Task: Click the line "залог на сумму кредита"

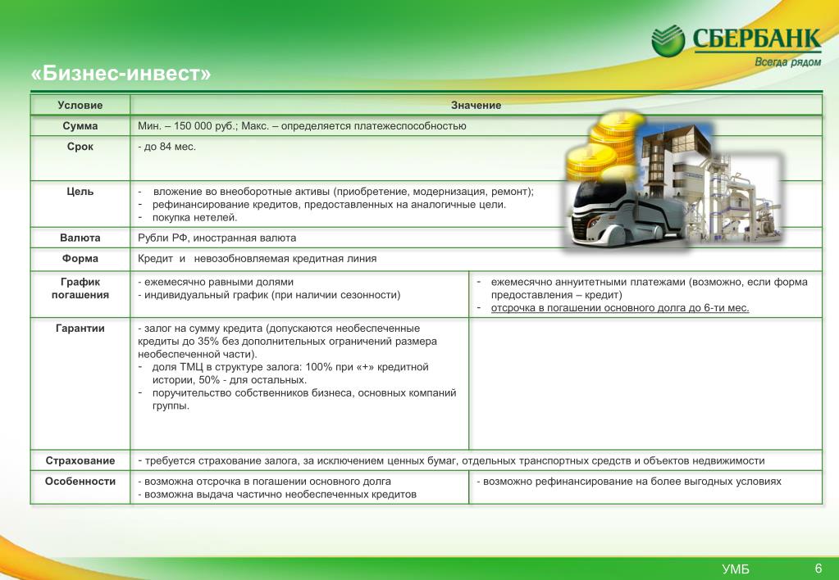Action: (287, 341)
